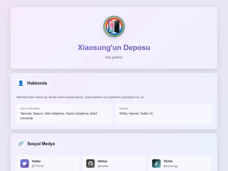Click the phone avatar profile picture

point(114,26)
